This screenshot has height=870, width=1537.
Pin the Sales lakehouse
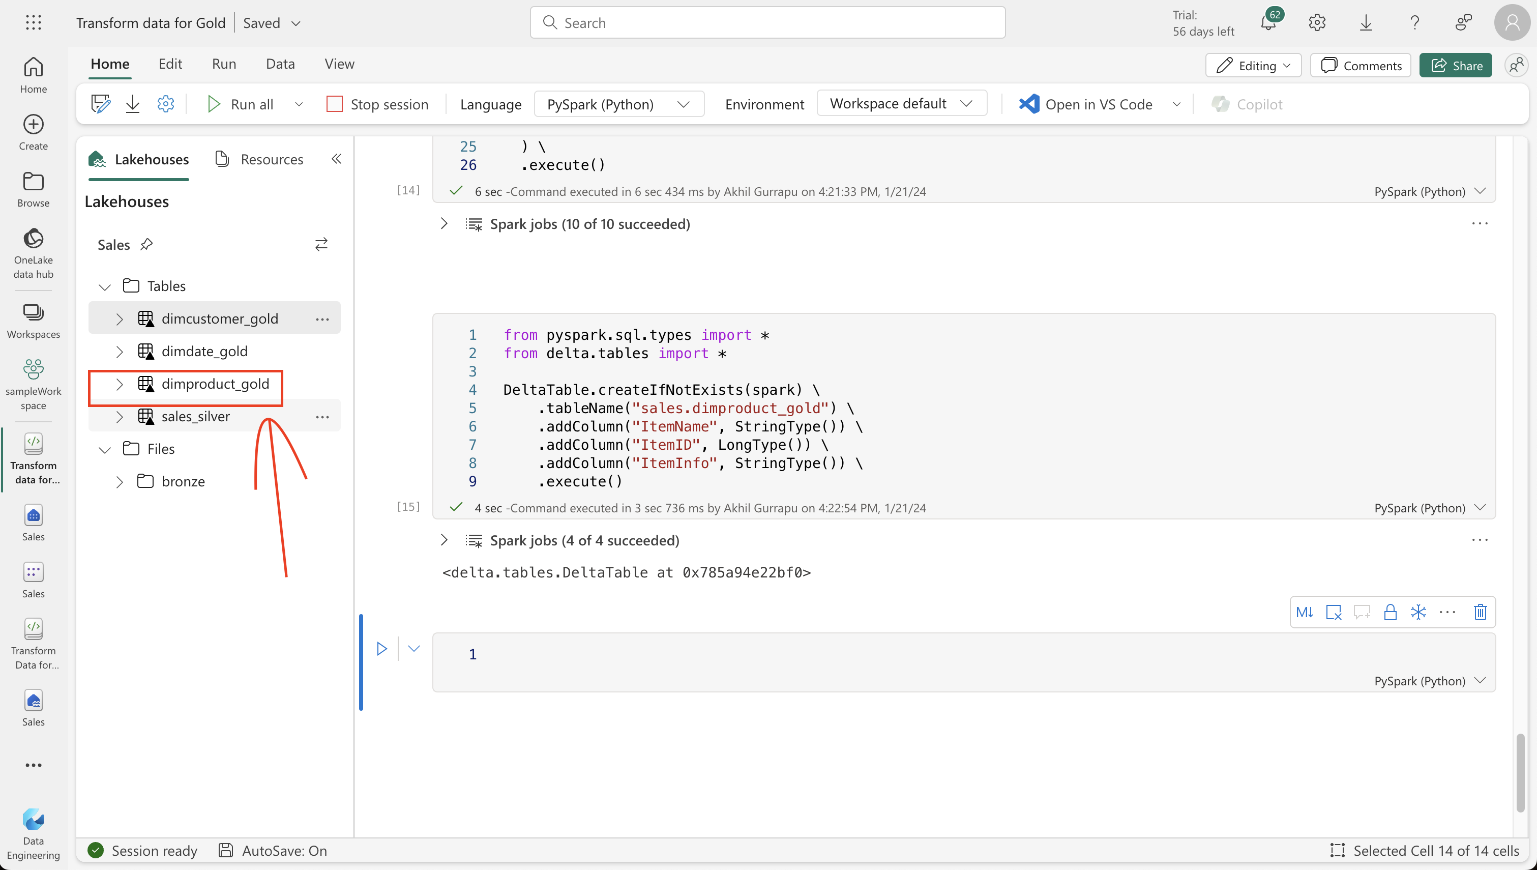(x=146, y=244)
